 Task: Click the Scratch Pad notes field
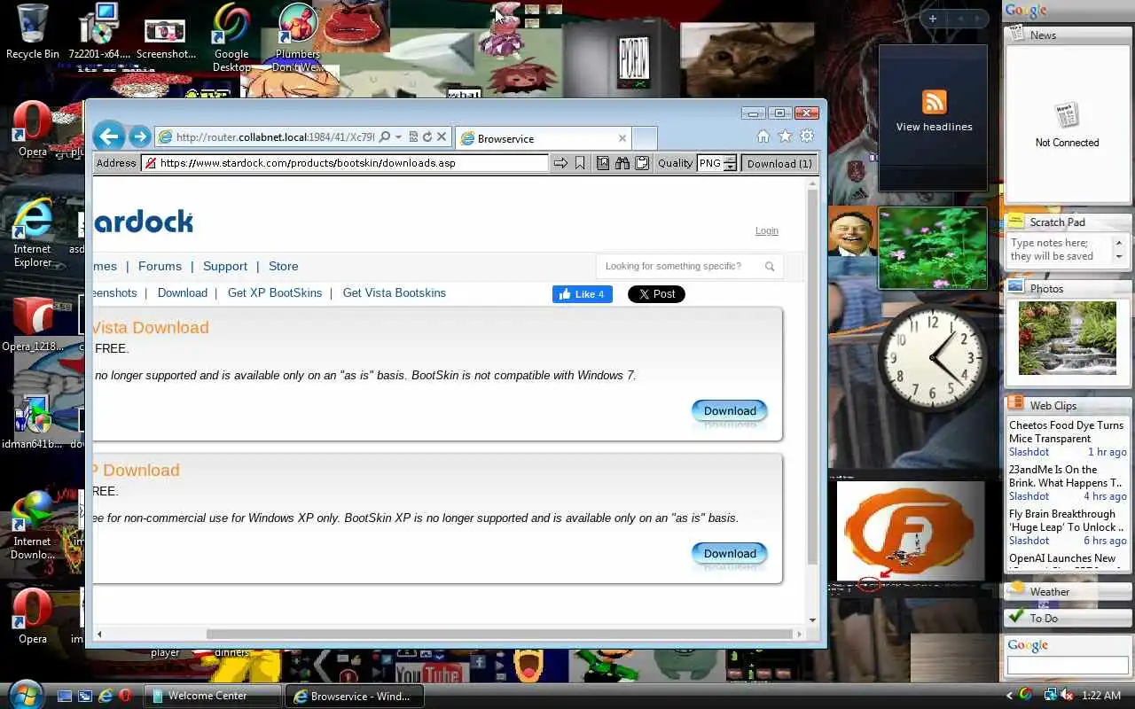tap(1061, 249)
